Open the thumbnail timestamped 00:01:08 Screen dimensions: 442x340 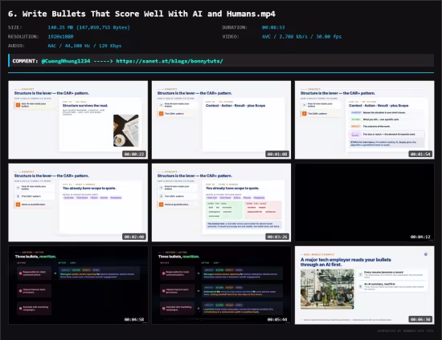(221, 119)
